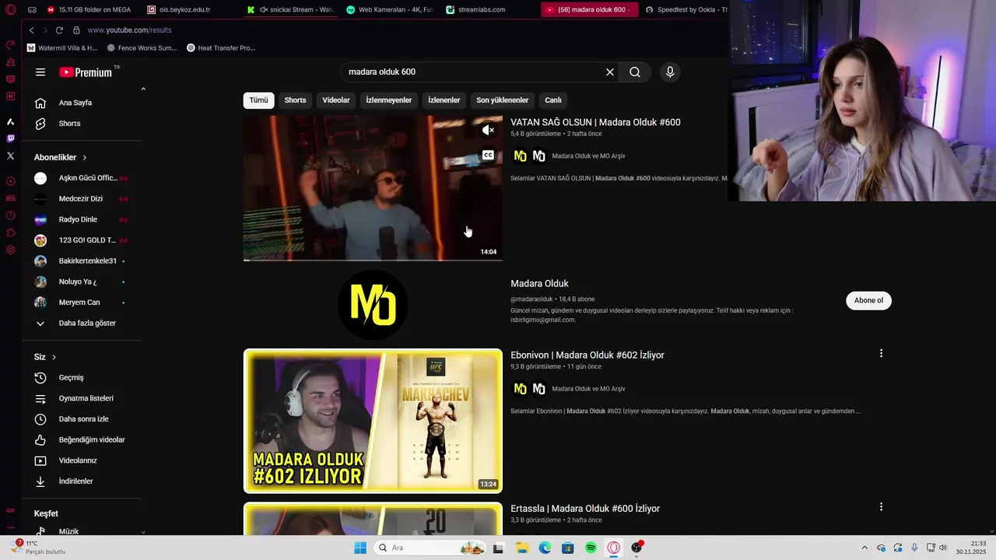Viewport: 996px width, 560px height.
Task: Open Opera GX main menu logo
Action: 10,10
